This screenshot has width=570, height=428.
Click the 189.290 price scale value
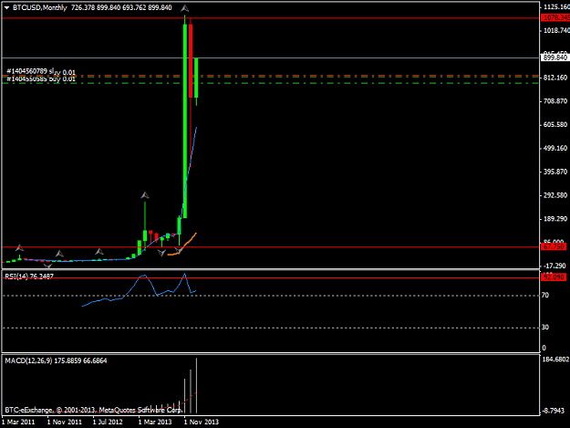tap(555, 219)
